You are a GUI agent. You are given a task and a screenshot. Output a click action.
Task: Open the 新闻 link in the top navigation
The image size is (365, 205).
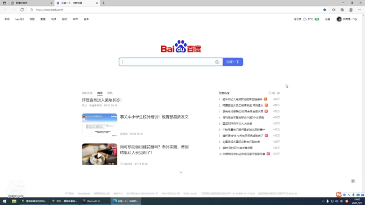click(x=7, y=19)
